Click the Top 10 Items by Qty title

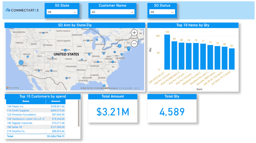tap(193, 25)
